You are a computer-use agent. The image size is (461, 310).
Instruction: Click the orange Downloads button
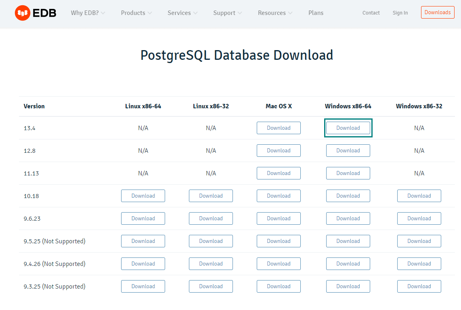pyautogui.click(x=438, y=13)
